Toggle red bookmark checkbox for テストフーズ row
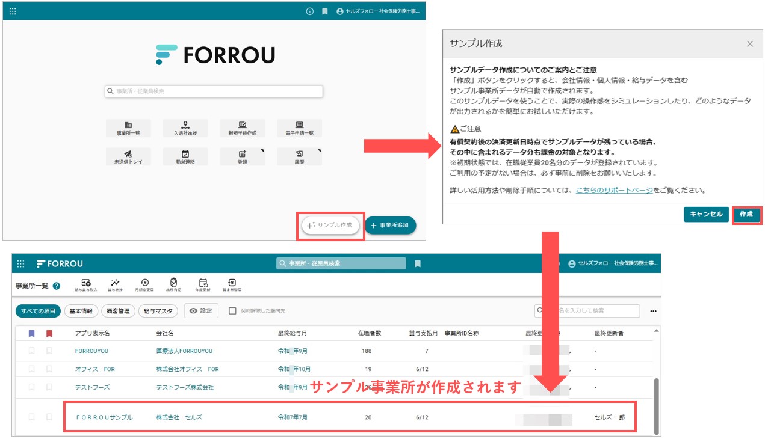Screen dimensions: 765x439 point(49,387)
